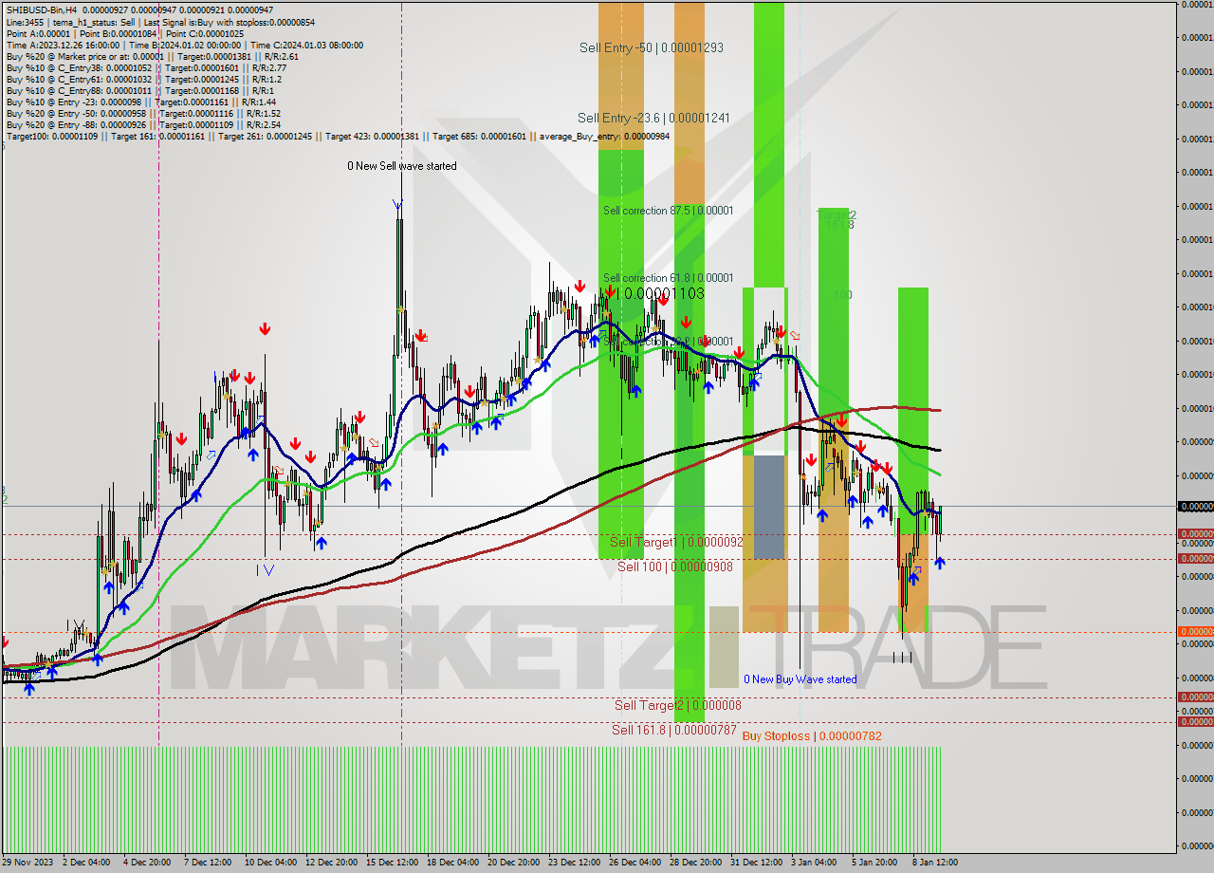Click the '12 Dec 20:00' time label
1214x873 pixels.
pyautogui.click(x=331, y=863)
